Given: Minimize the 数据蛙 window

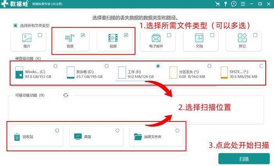Looking at the screenshot, I should [252, 4].
